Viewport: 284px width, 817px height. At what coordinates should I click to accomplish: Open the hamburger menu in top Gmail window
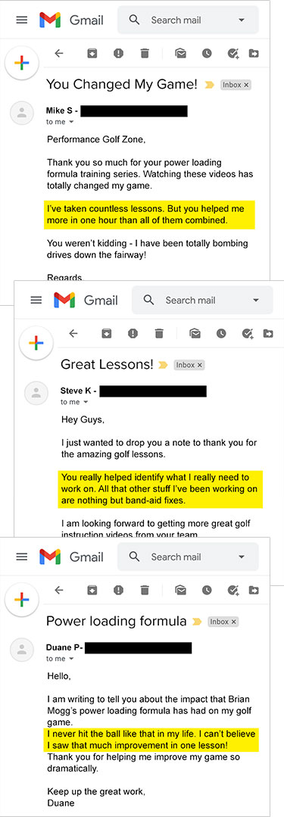(x=21, y=20)
